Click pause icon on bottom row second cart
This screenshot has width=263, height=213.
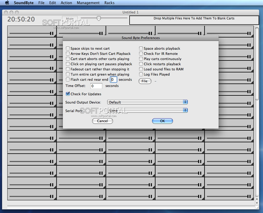coord(101,196)
